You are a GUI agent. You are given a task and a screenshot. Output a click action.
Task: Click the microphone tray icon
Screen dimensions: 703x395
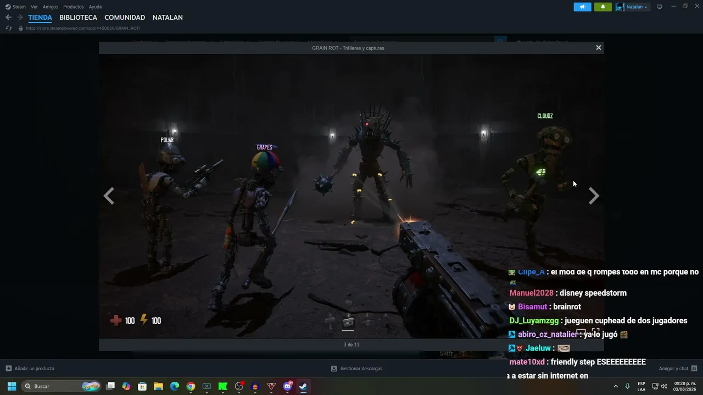click(x=627, y=386)
